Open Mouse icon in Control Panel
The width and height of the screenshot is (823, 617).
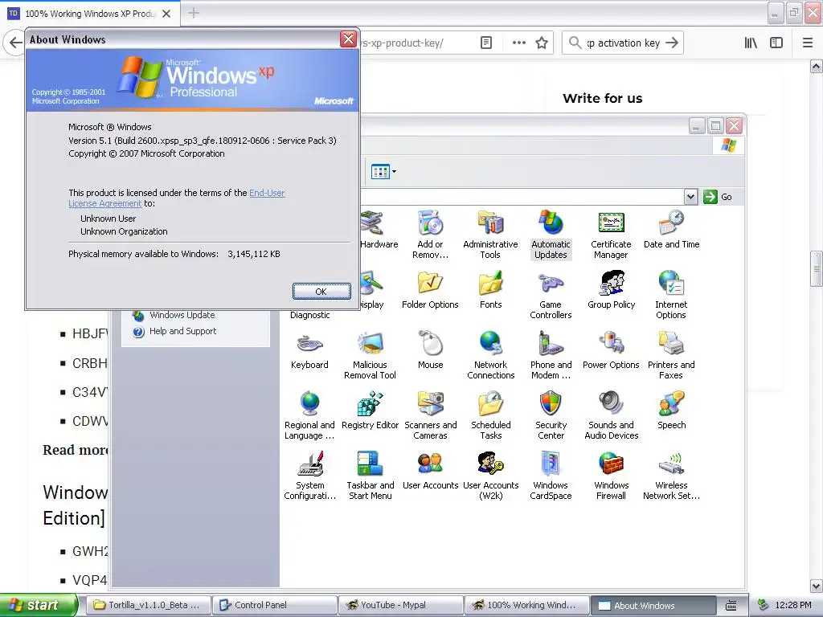click(x=430, y=350)
